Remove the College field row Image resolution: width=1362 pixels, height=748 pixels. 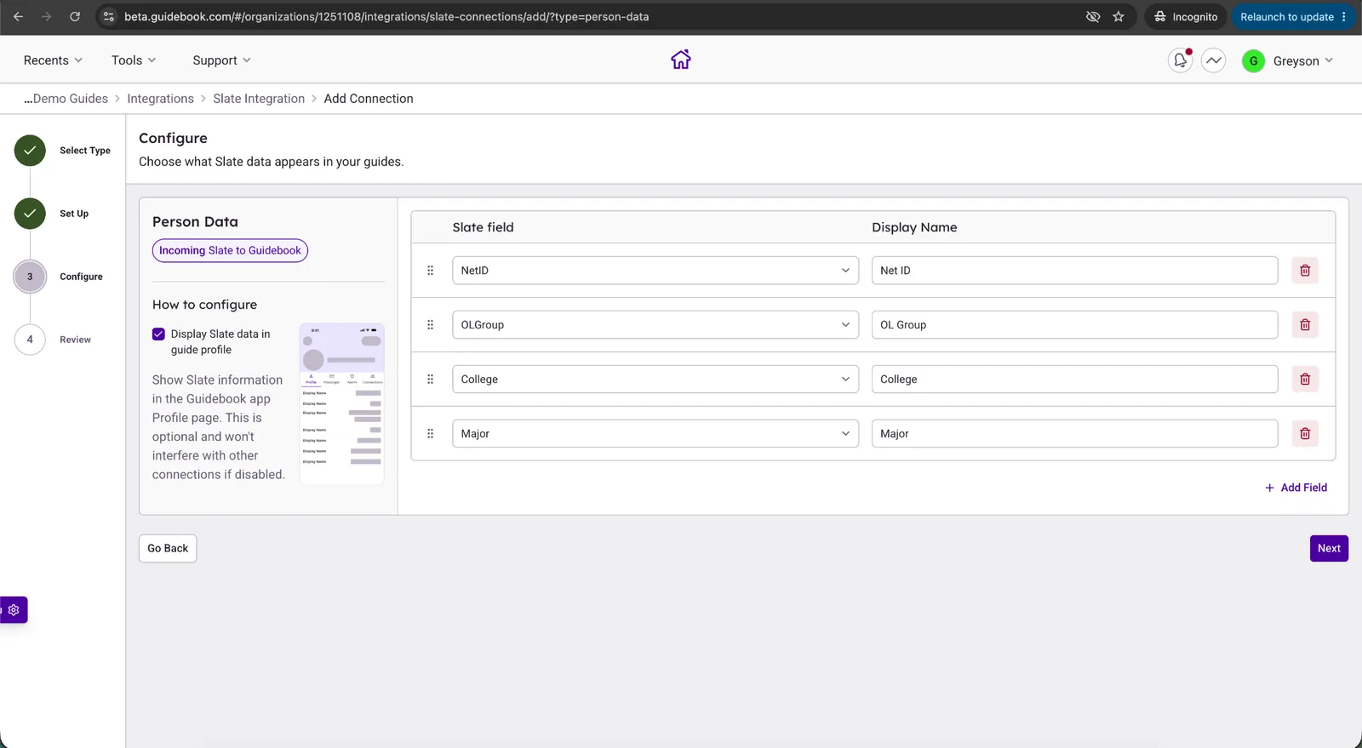click(x=1305, y=380)
